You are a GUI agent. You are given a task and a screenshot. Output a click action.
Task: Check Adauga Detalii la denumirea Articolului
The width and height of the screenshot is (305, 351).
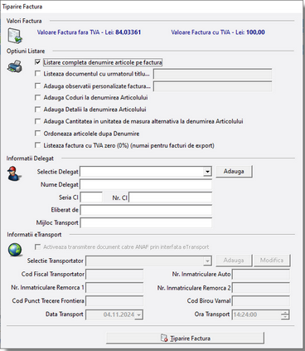[x=37, y=110]
